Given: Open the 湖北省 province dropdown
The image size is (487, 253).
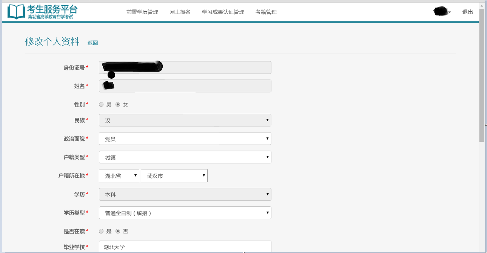Looking at the screenshot, I should pos(119,176).
